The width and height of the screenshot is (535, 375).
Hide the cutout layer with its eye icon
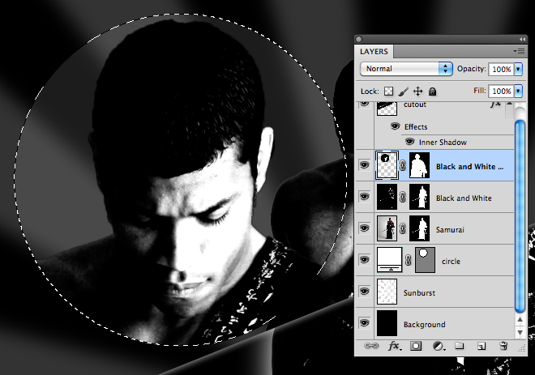(365, 104)
